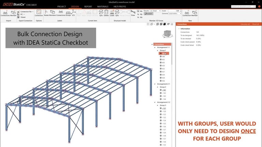Image resolution: width=262 pixels, height=147 pixels.
Task: Collapse the Information section
Action: [179, 29]
